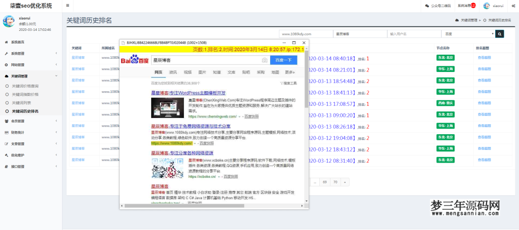Open 关键词指数价格 submenu item
Viewport: 519px width, 230px height.
point(25,94)
